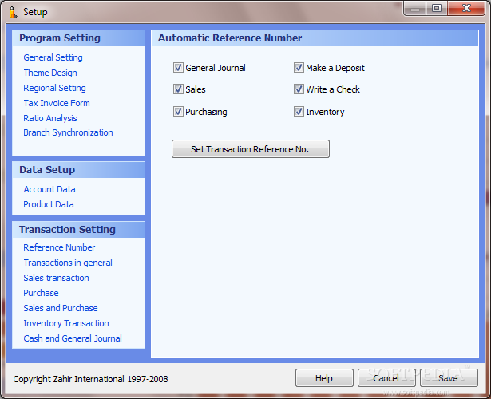Uncheck the Inventory checkbox
491x399 pixels.
coord(299,112)
